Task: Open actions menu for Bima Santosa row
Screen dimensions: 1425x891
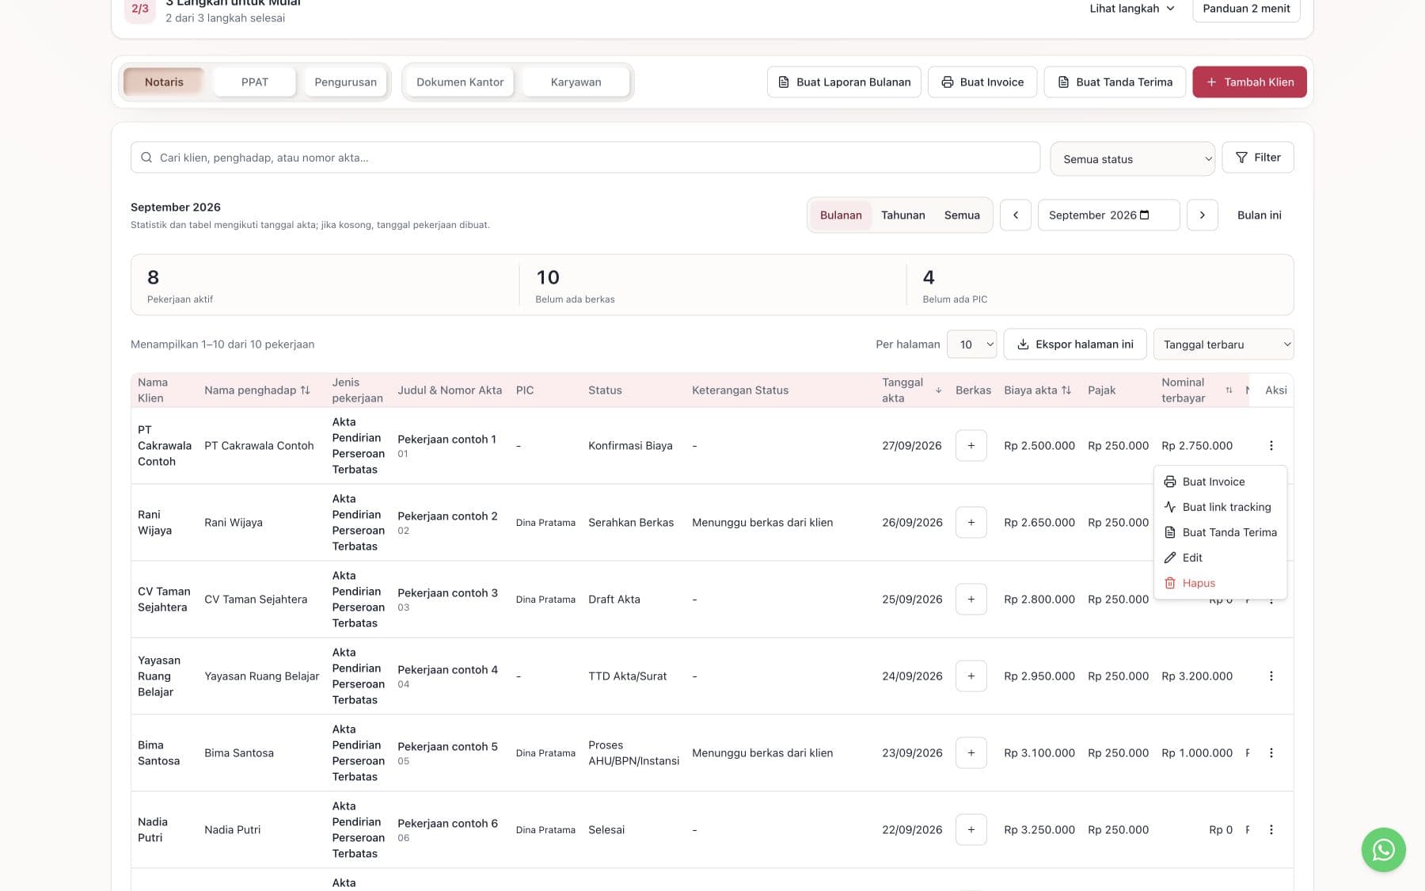Action: pyautogui.click(x=1271, y=753)
